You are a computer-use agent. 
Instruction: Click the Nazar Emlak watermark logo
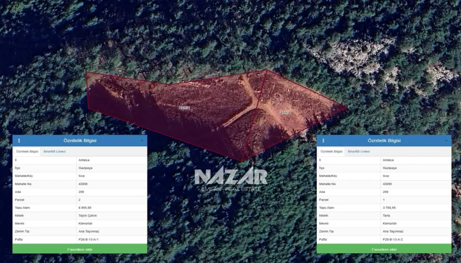[x=230, y=179]
